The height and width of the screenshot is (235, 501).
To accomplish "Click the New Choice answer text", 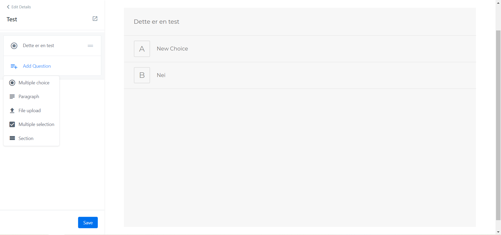I will (x=172, y=49).
